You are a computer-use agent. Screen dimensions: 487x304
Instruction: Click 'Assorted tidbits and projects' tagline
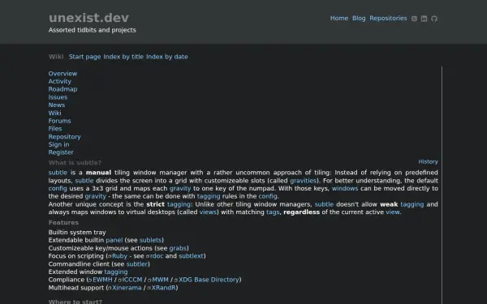tap(93, 30)
